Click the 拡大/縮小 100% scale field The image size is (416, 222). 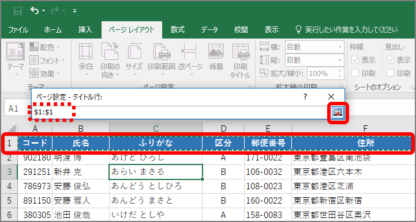pos(321,73)
